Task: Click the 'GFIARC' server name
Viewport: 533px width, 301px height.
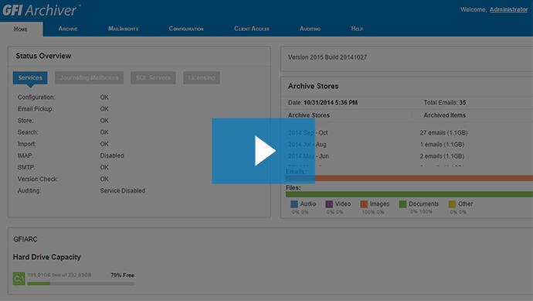Action: [x=25, y=239]
